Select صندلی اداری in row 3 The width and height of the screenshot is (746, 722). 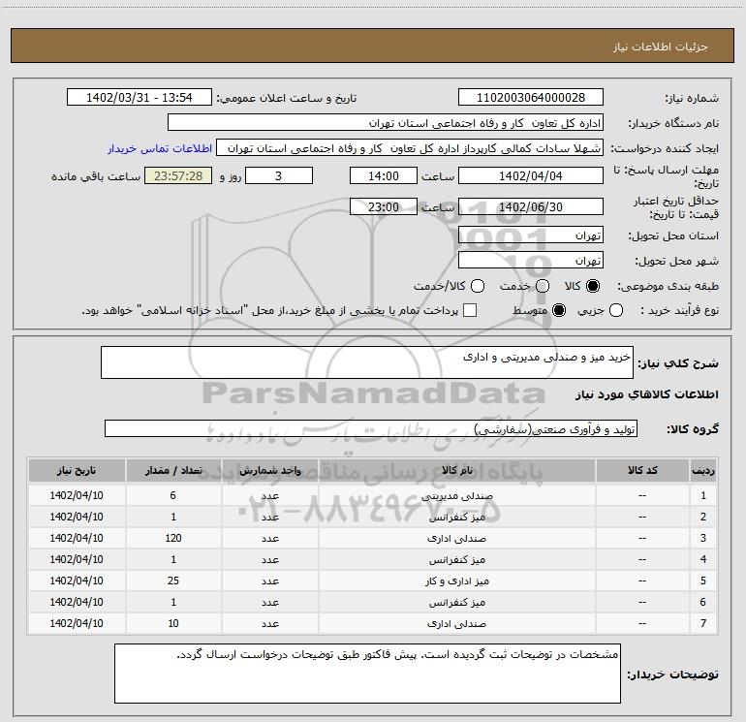[456, 538]
